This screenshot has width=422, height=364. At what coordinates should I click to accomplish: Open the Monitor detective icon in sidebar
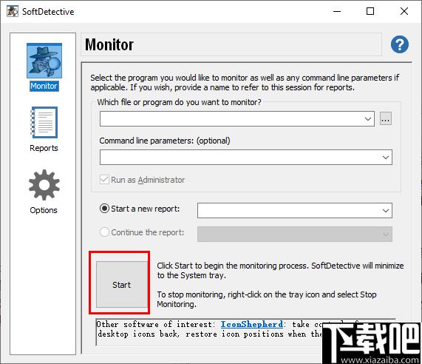[44, 61]
